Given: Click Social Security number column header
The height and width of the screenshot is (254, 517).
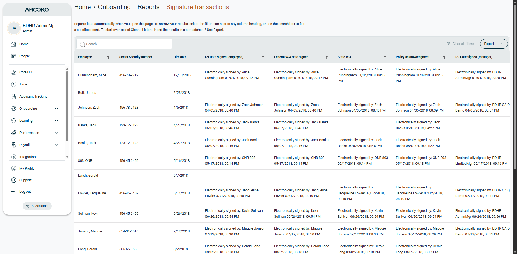Looking at the screenshot, I should tap(136, 57).
